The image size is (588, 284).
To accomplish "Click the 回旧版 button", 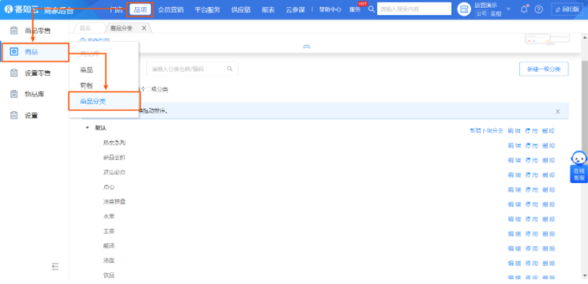I will [x=567, y=9].
